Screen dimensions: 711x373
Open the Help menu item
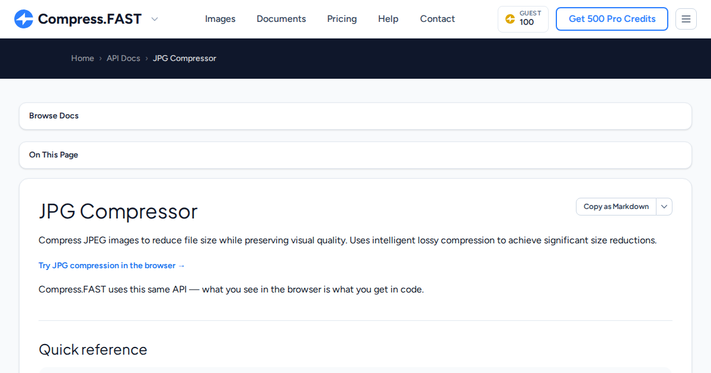388,19
